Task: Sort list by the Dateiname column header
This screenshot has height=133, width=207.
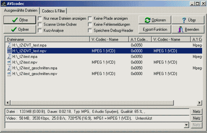Action: coord(47,39)
